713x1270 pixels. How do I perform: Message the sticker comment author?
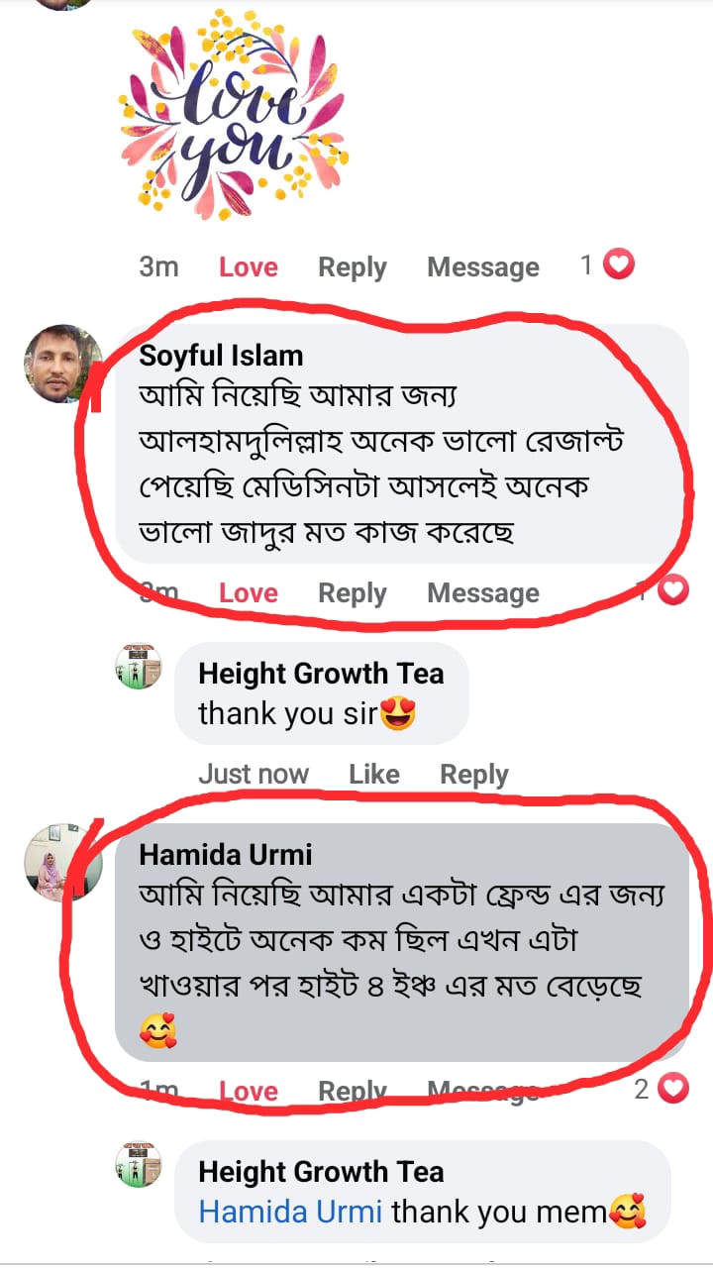(x=483, y=267)
